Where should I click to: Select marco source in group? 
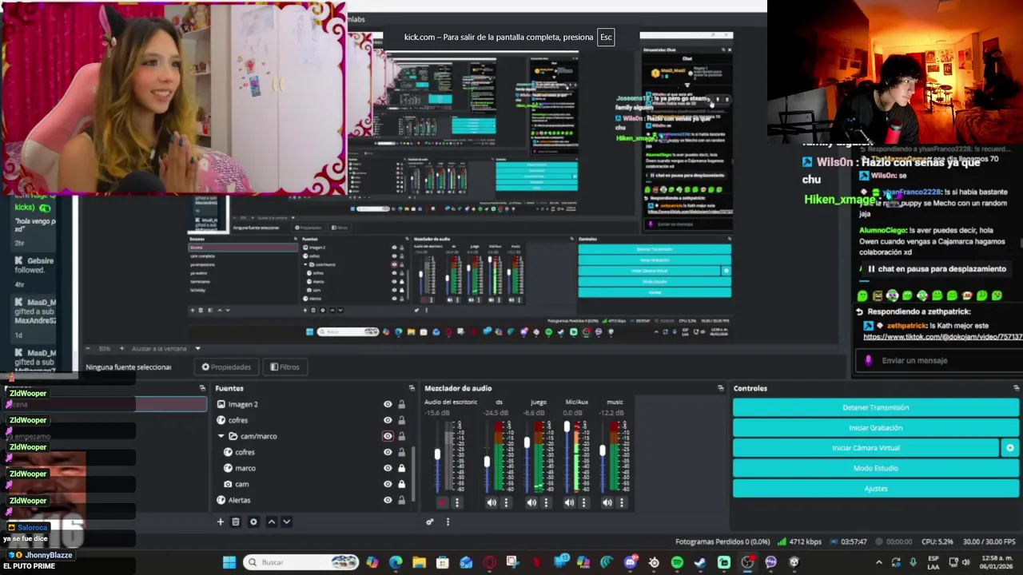pos(313,468)
